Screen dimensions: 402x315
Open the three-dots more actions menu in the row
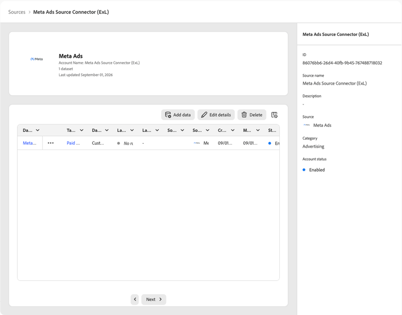click(51, 143)
